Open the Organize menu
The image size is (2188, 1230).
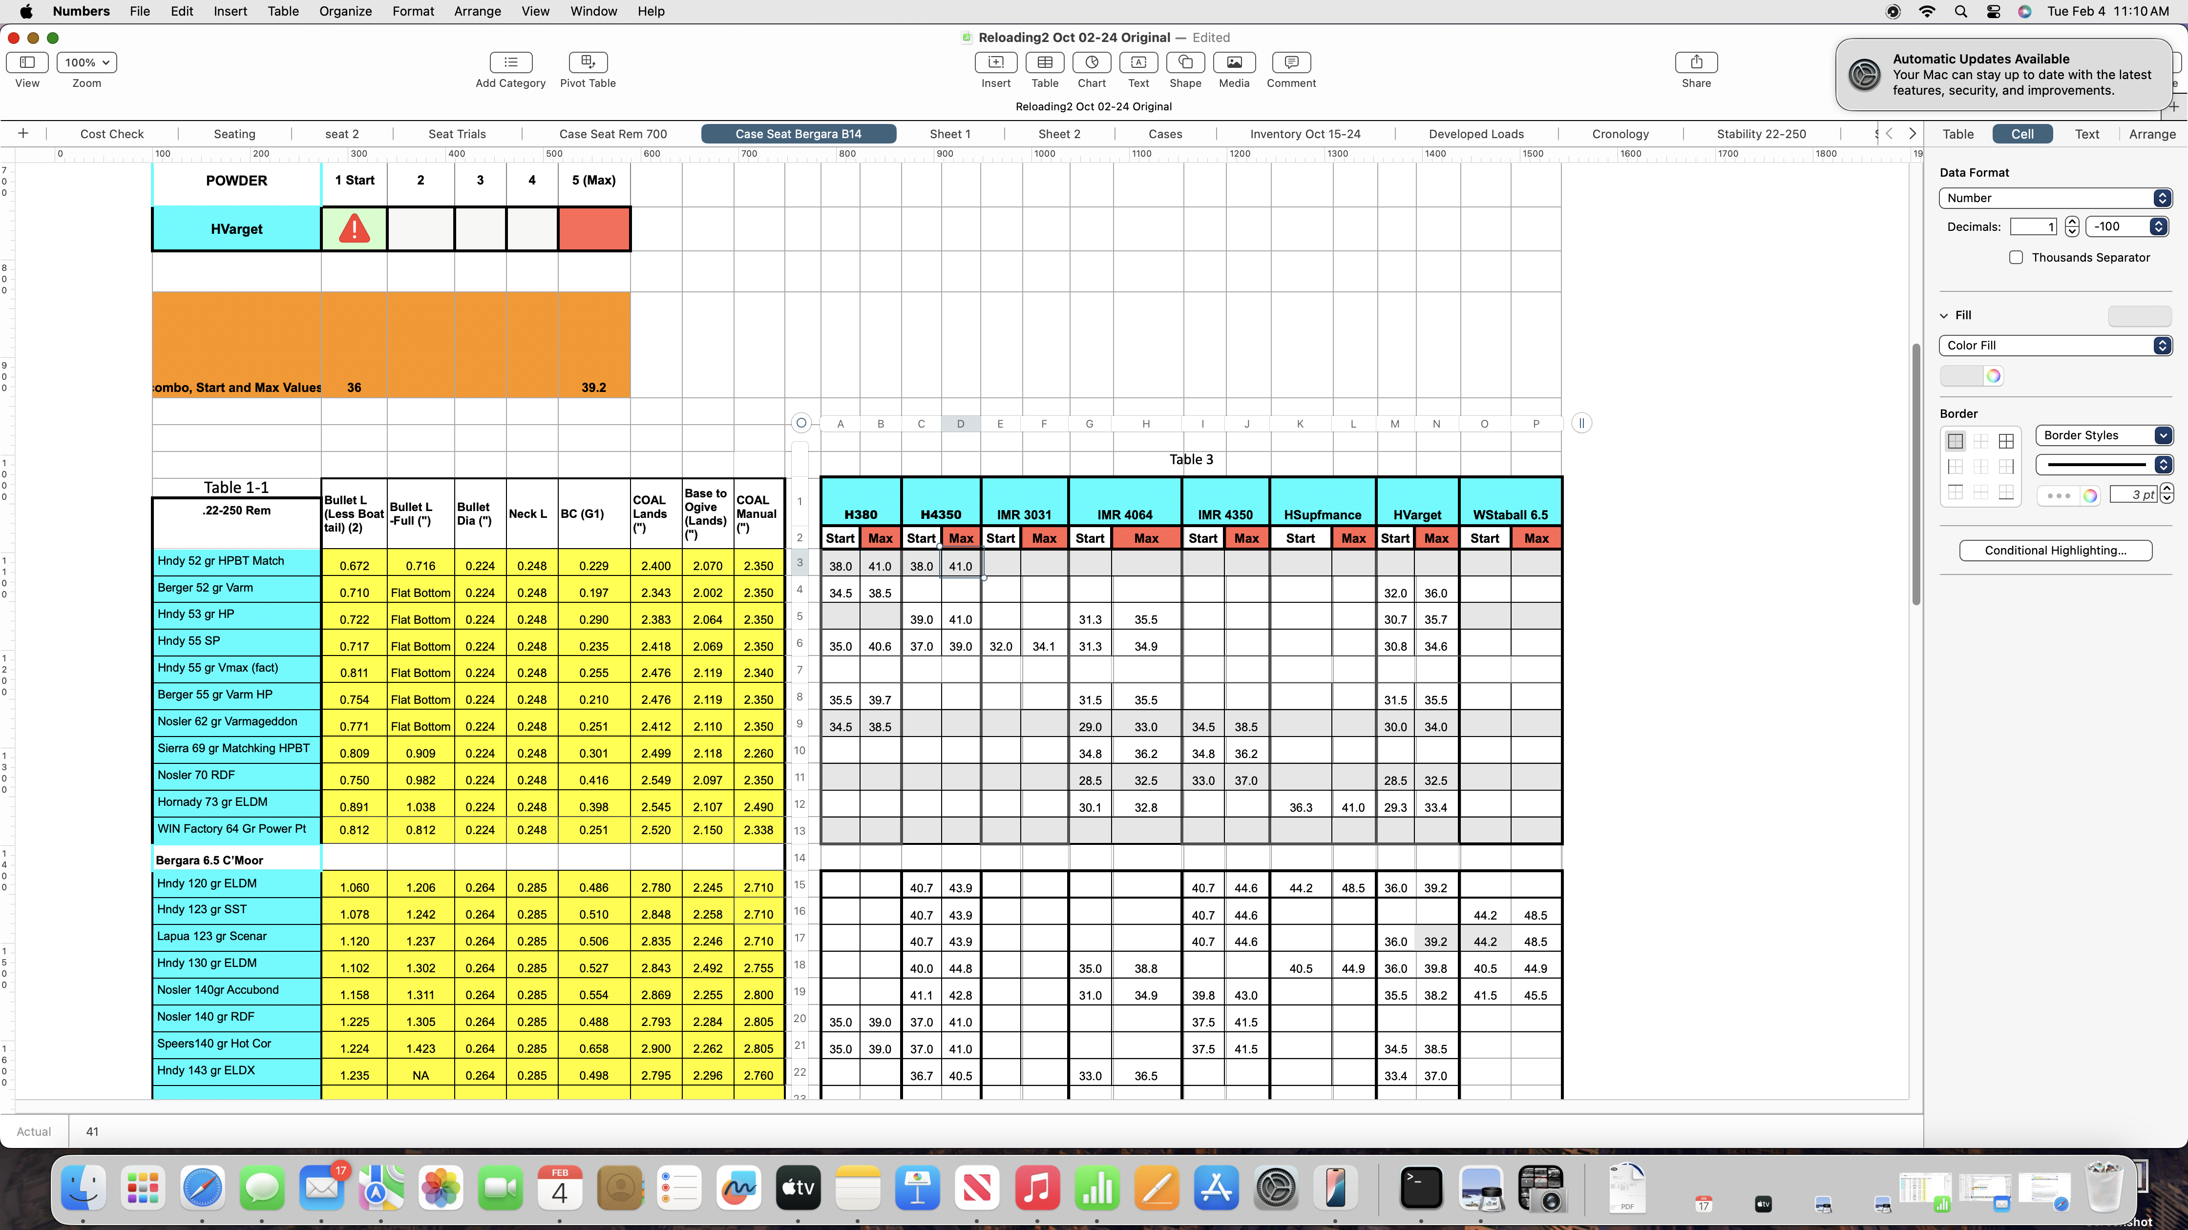pyautogui.click(x=345, y=11)
